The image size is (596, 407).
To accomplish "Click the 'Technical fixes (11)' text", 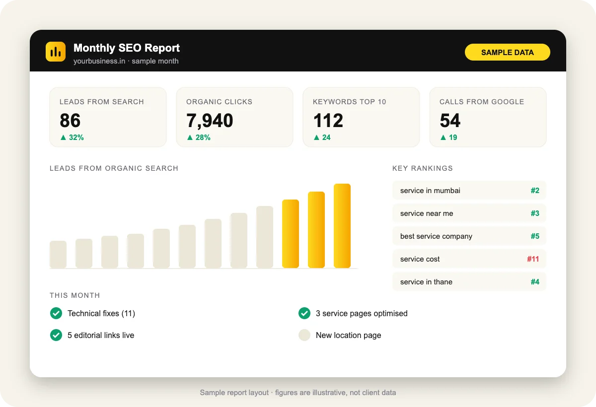I will coord(101,313).
